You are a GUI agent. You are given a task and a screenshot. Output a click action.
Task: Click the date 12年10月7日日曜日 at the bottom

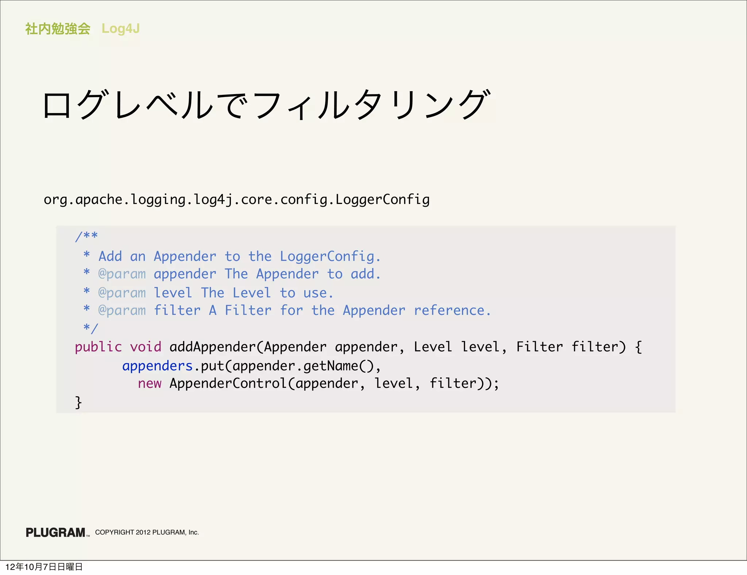click(x=44, y=567)
